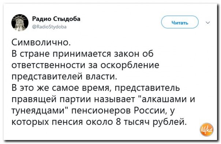Open the Радио Стыдоба display name link
Image resolution: width=221 pixels, height=144 pixels.
(56, 19)
